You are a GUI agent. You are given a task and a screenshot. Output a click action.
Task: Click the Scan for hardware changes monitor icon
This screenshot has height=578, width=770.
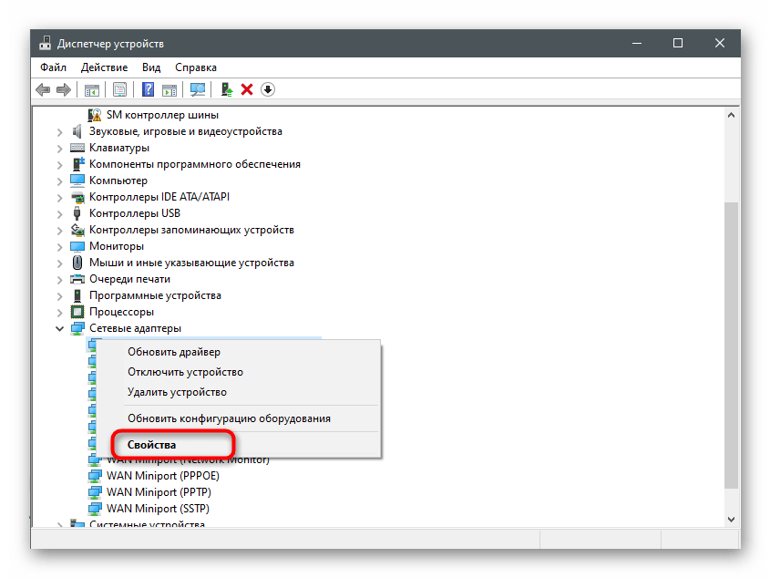tap(197, 89)
